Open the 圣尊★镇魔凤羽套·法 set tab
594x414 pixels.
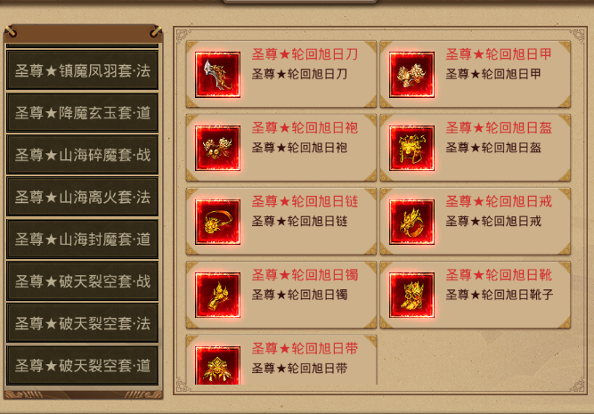tap(83, 71)
